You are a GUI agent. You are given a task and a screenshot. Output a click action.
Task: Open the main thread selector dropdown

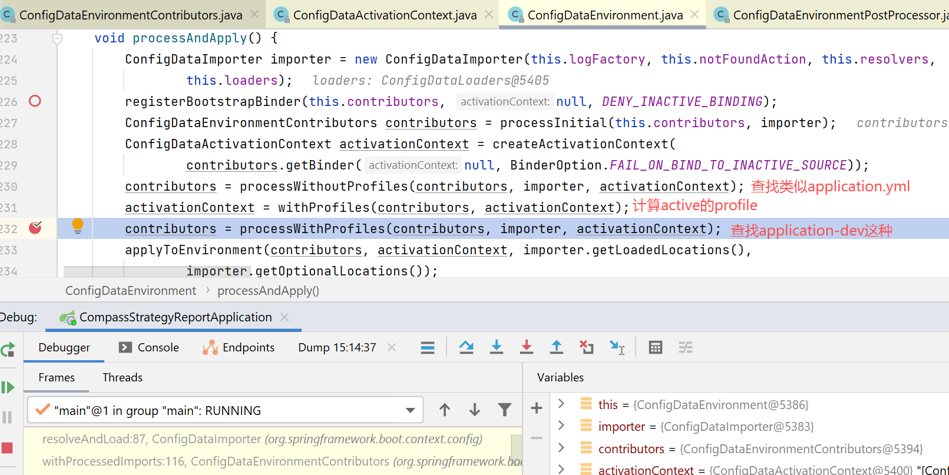410,410
